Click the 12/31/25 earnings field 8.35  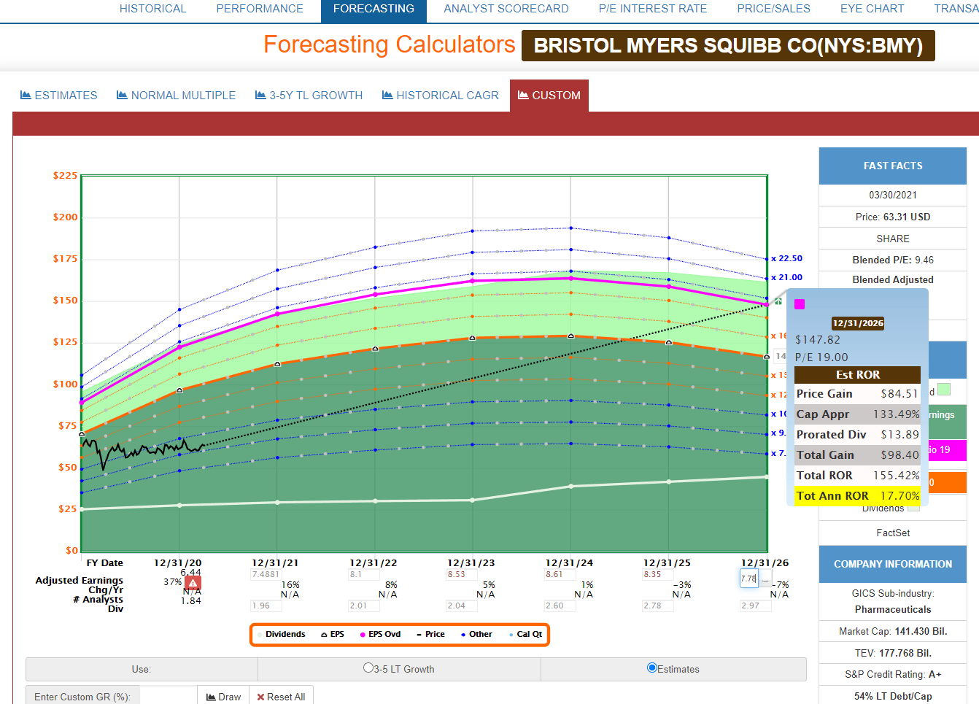(x=657, y=574)
